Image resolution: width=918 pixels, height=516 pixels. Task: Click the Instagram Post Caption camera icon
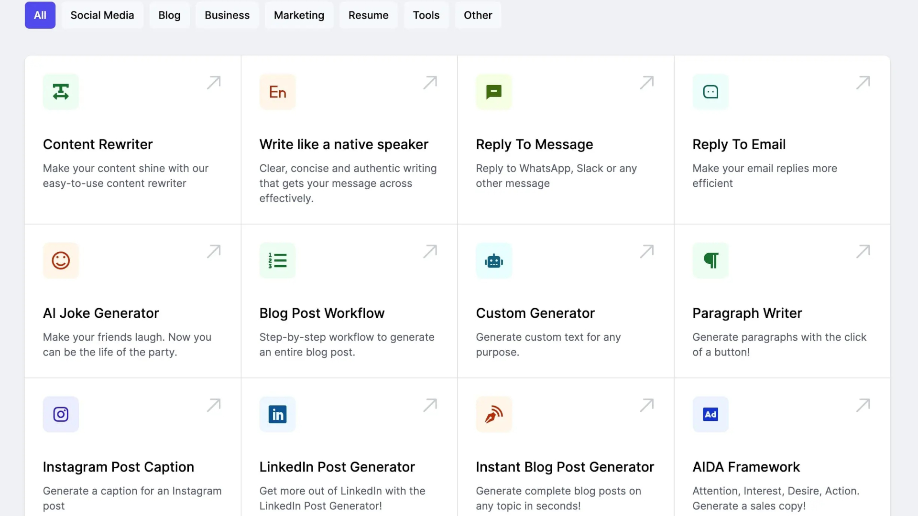pos(61,414)
